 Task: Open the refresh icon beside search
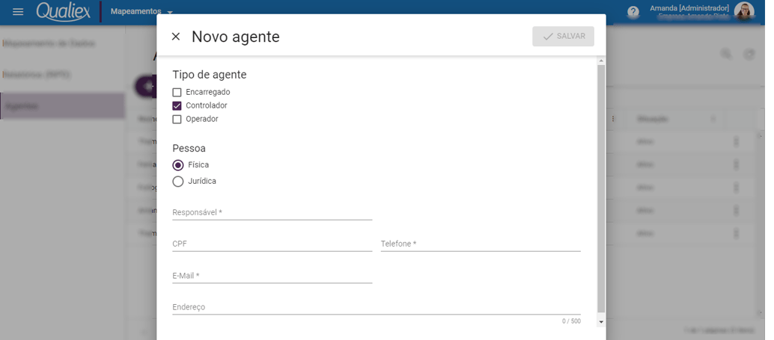coord(749,55)
